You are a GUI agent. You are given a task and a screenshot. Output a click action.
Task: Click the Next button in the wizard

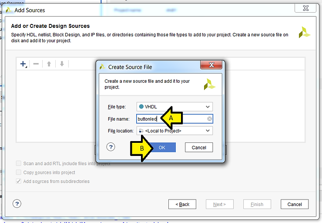220,204
